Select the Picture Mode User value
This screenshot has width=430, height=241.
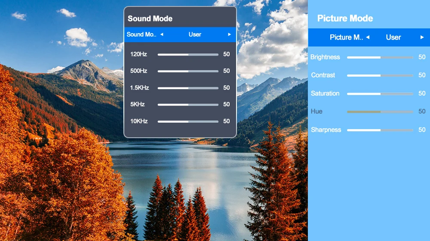[x=393, y=37]
